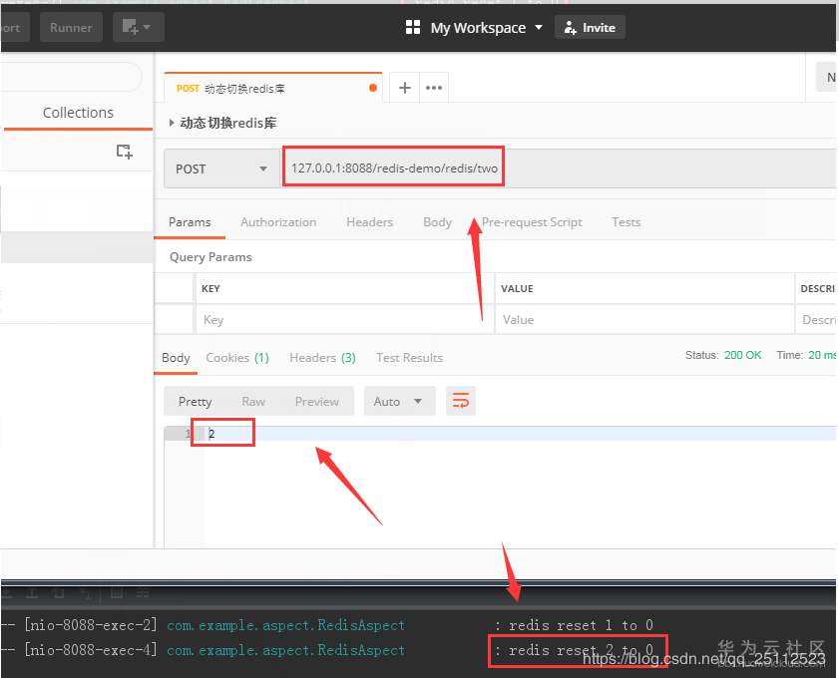Open the Auto format dropdown

tap(399, 401)
